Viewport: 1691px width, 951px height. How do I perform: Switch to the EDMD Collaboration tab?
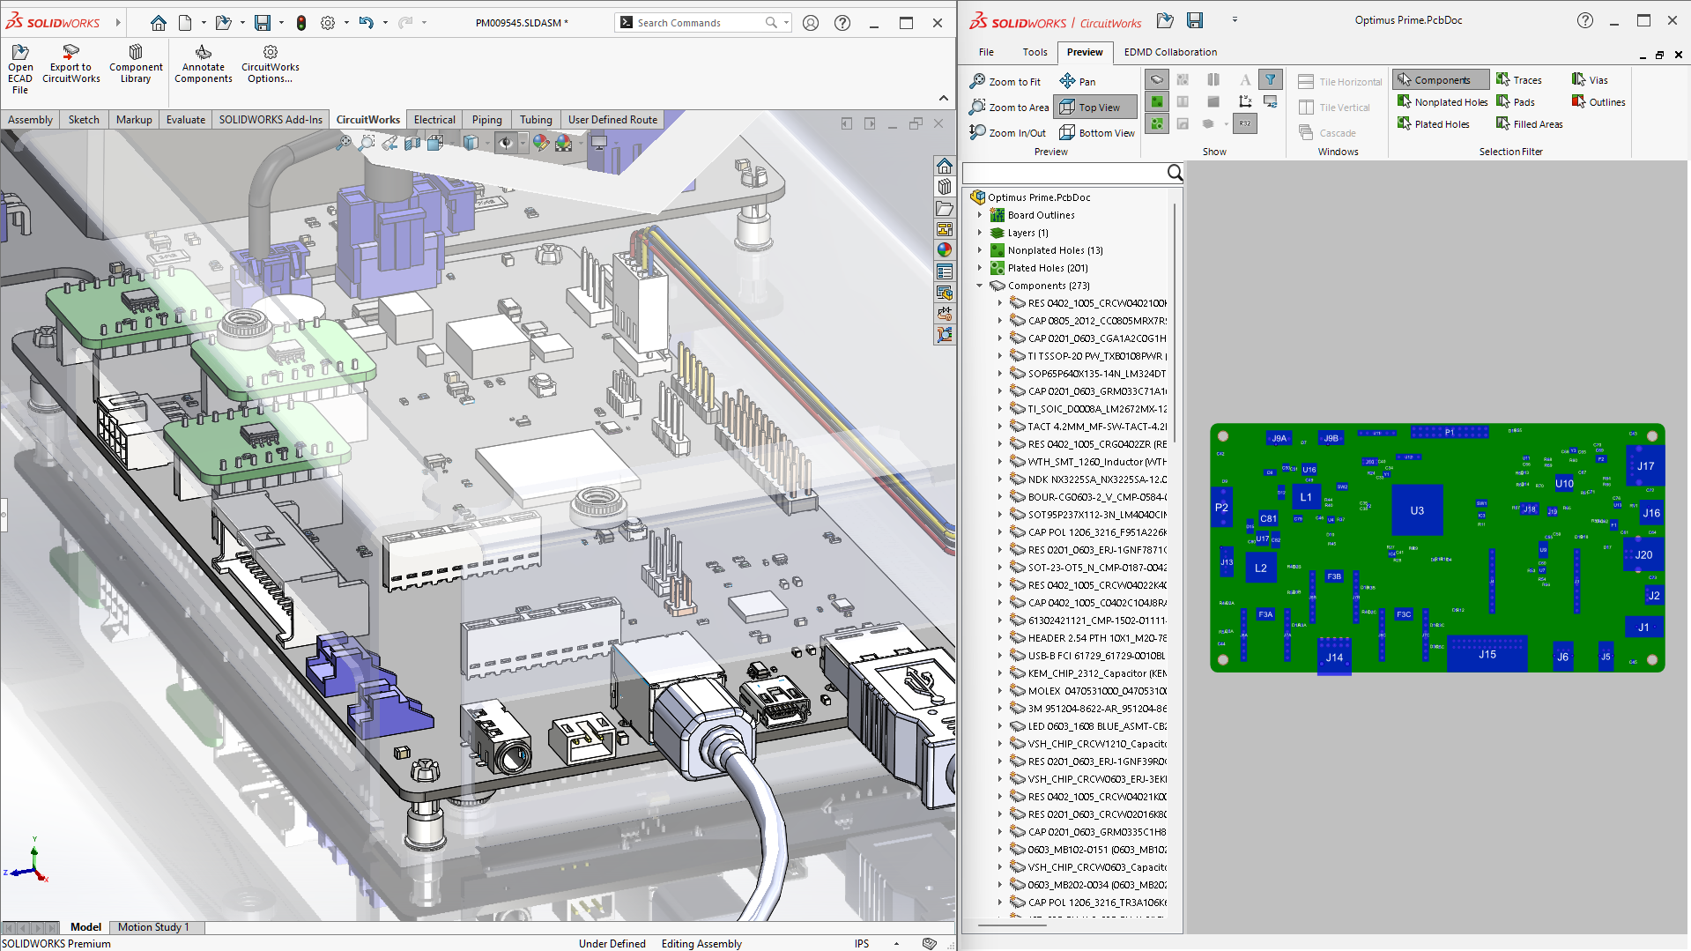click(x=1170, y=52)
